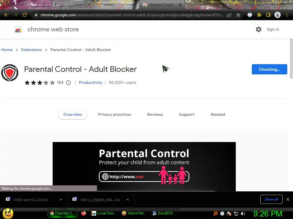This screenshot has height=219, width=293.
Task: Open the browser side panel
Action: coord(268,15)
